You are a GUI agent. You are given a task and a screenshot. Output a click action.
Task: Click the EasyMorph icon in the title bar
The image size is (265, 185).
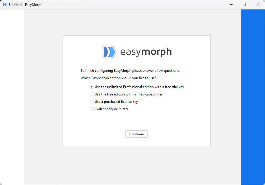pos(5,4)
